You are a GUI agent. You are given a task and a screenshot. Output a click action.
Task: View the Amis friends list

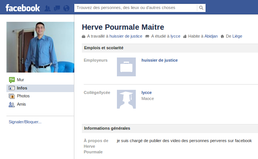(x=21, y=104)
